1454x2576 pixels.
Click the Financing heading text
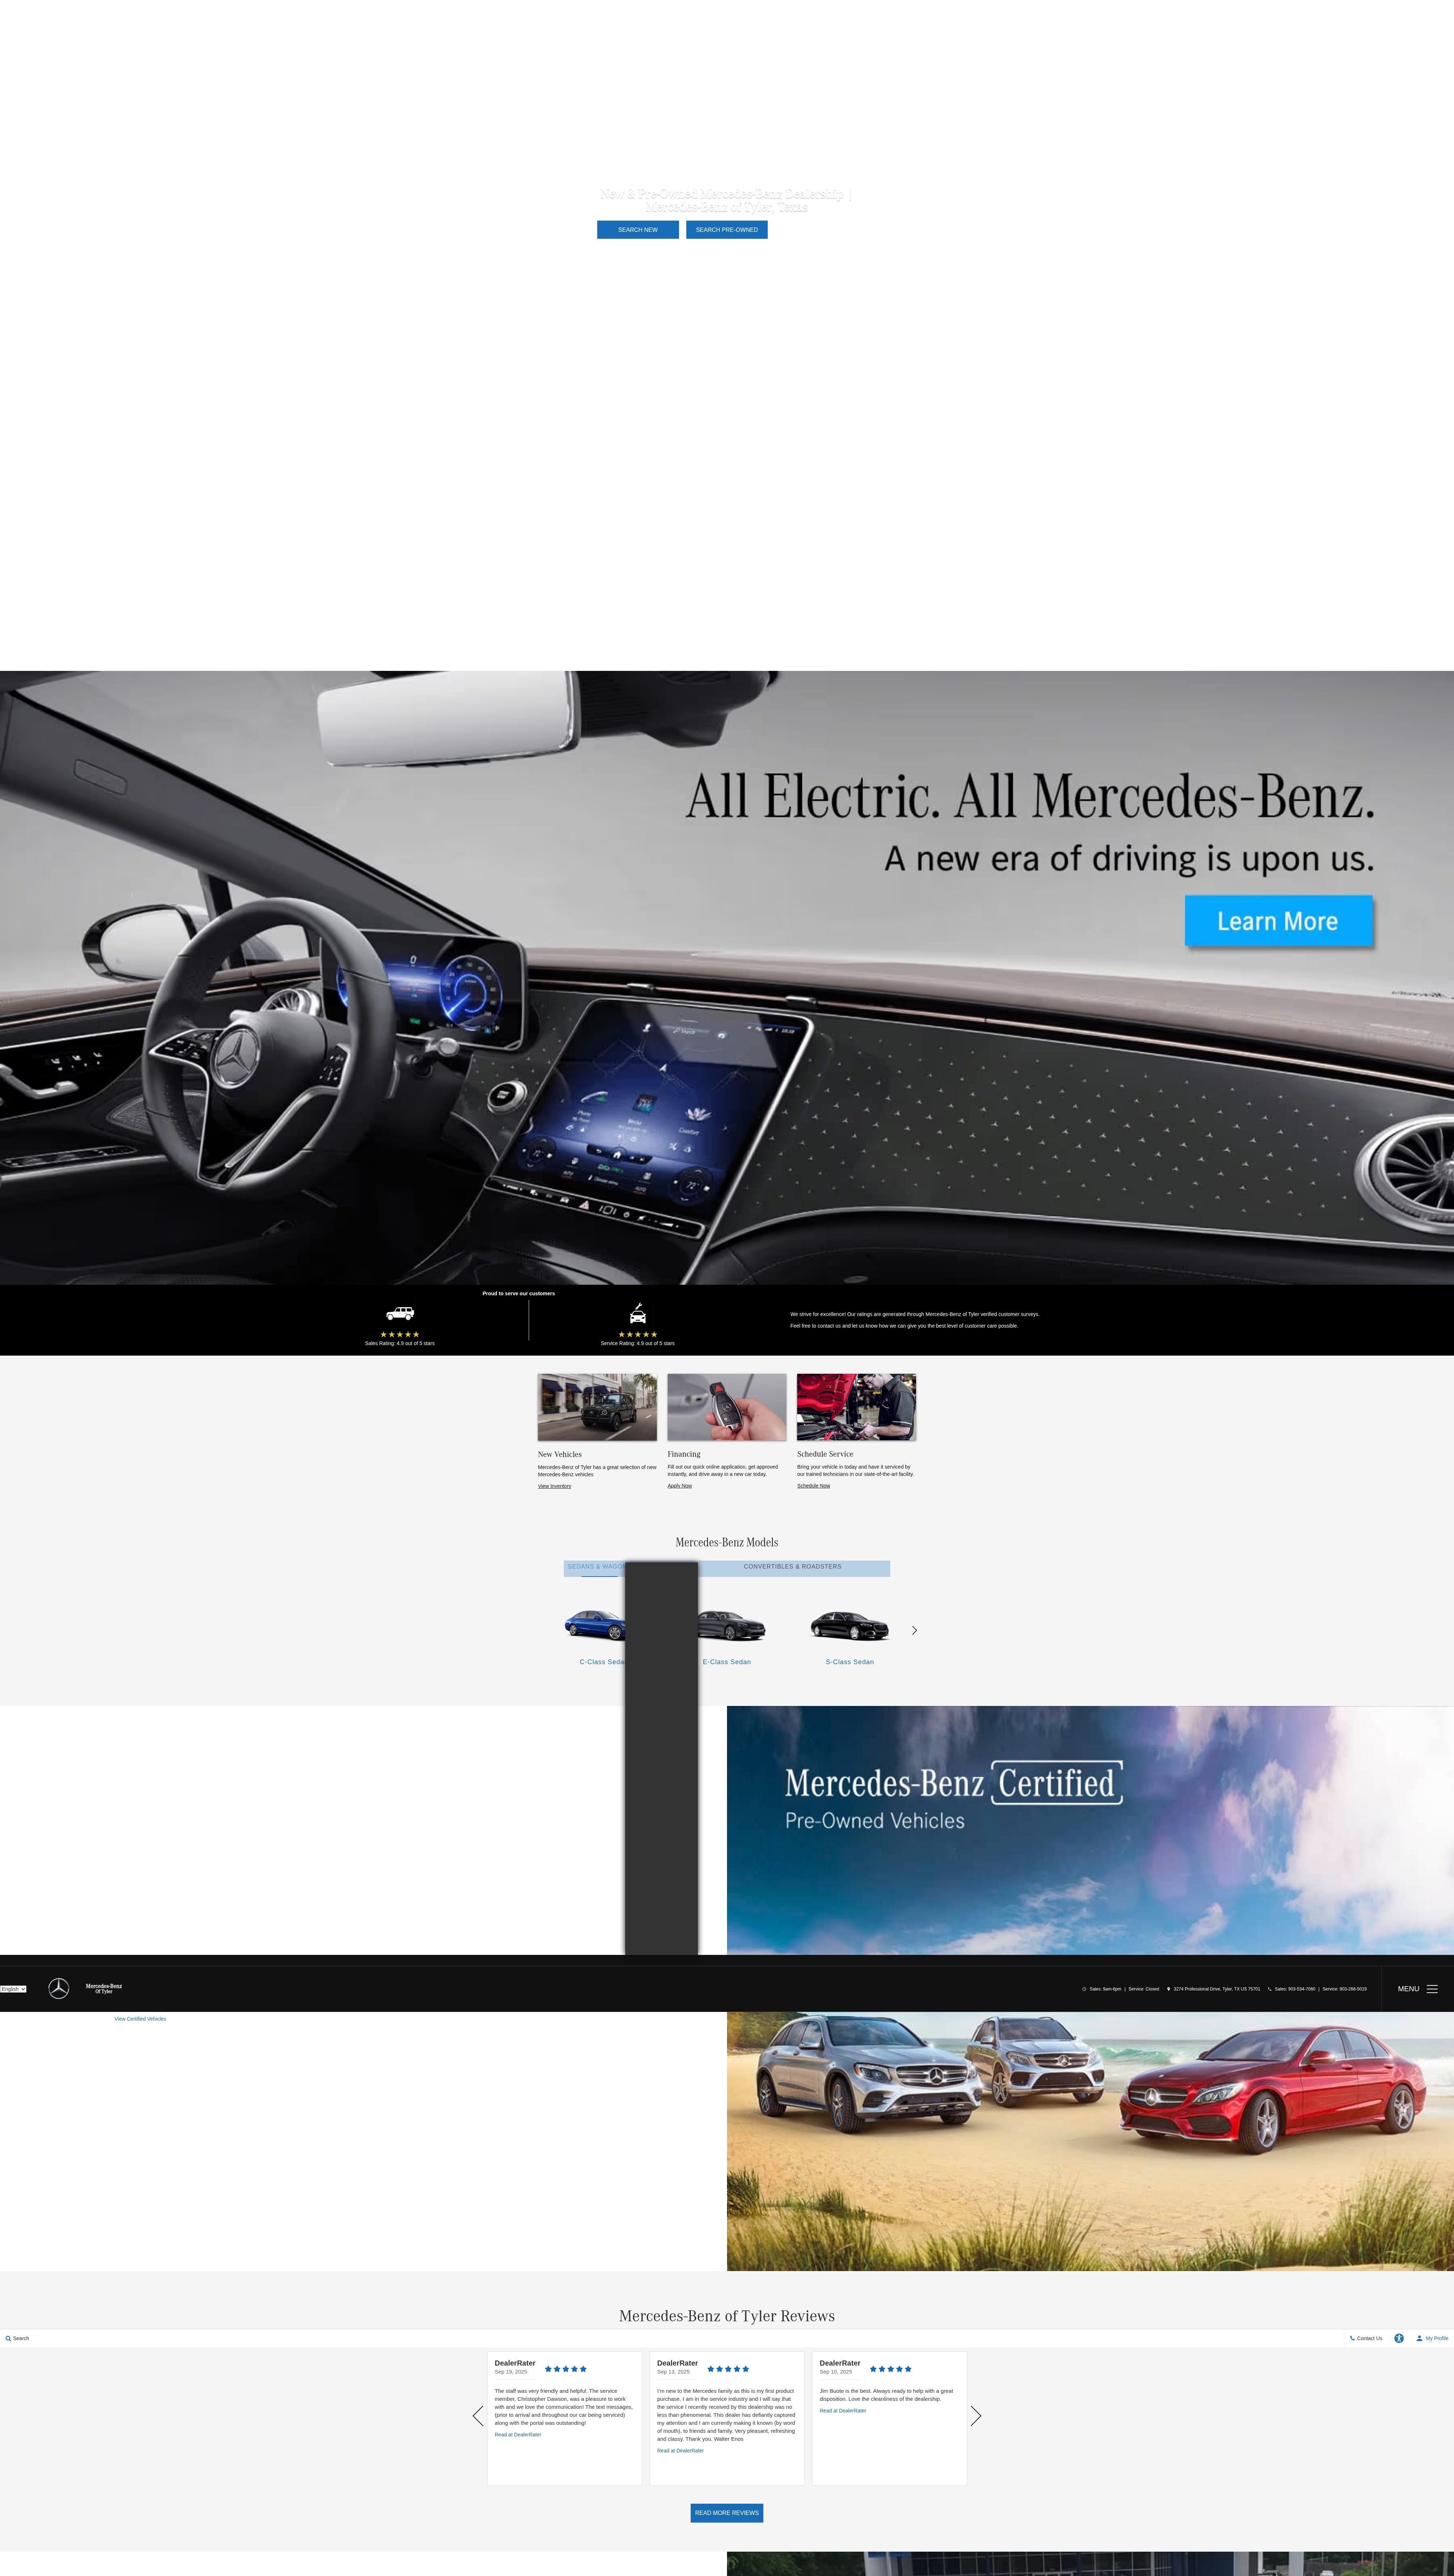click(684, 1454)
